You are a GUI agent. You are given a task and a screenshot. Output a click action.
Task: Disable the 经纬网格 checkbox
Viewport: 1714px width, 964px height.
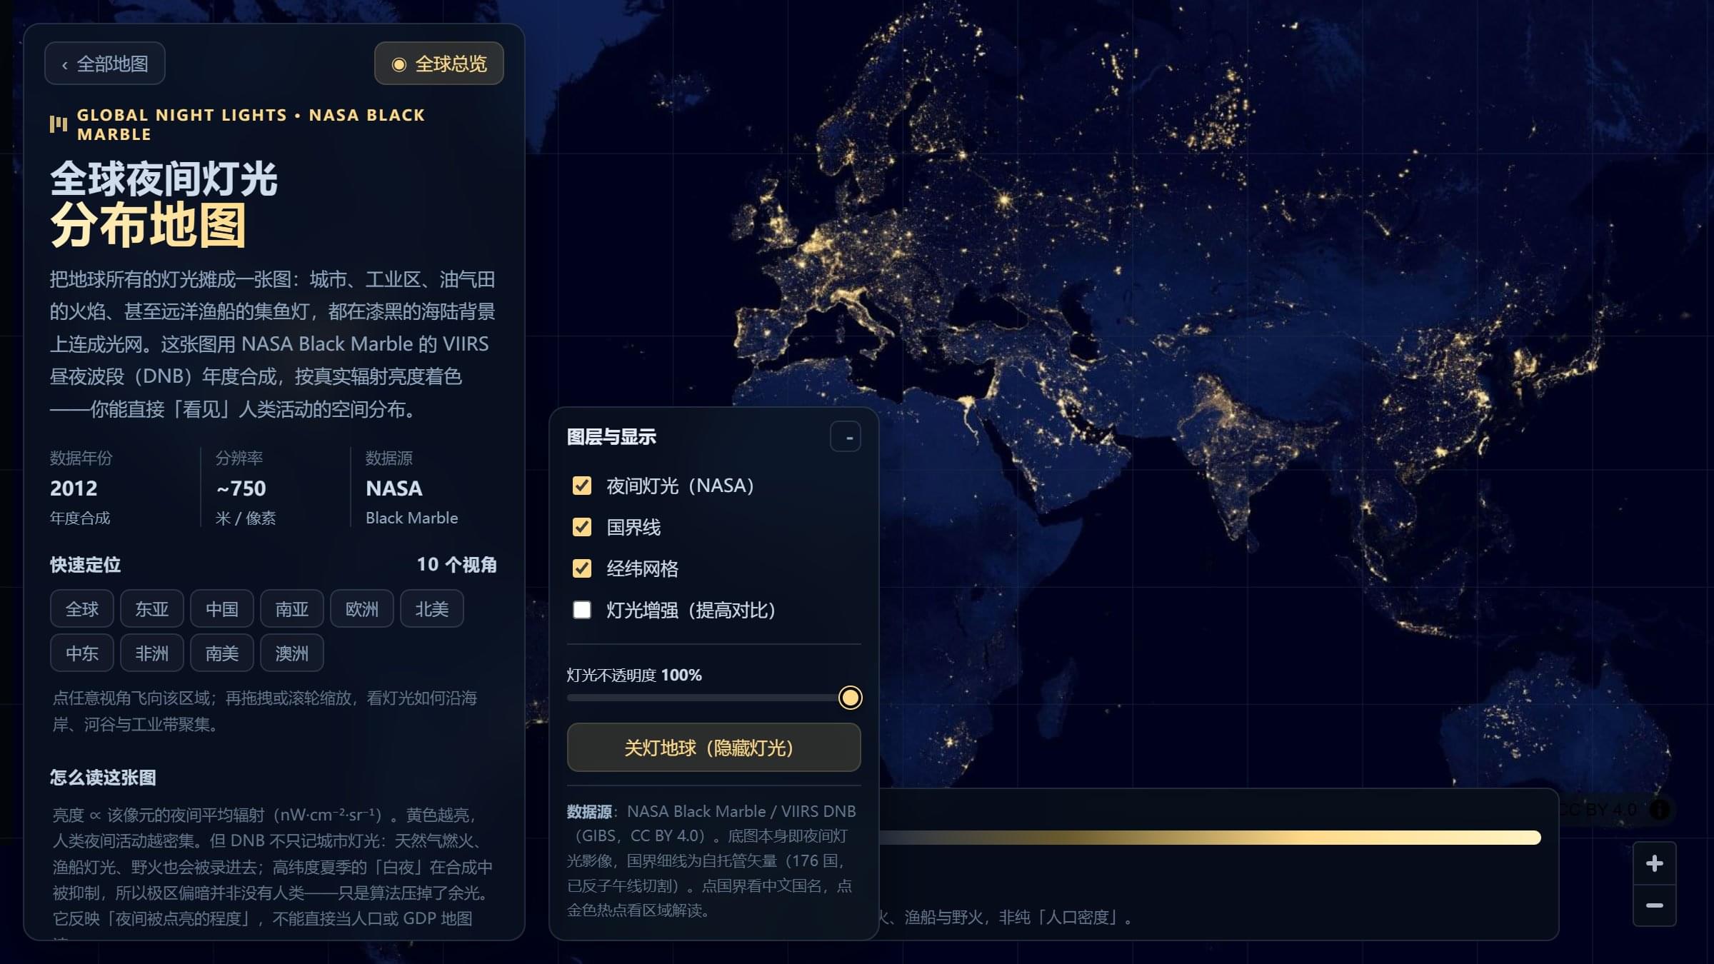tap(582, 569)
